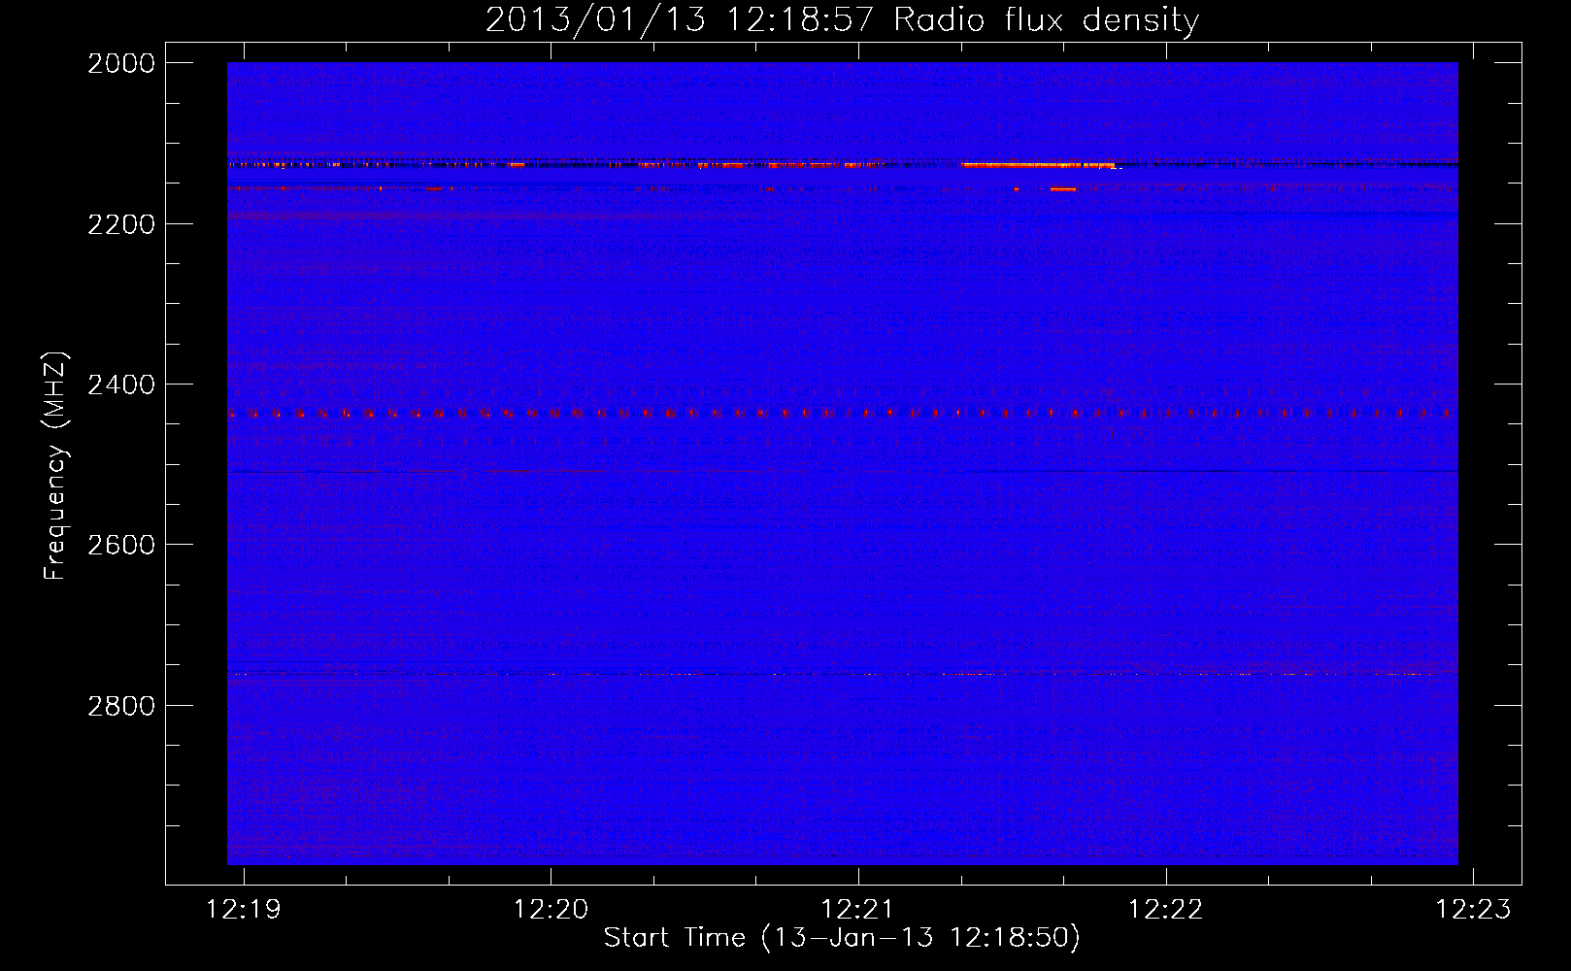The image size is (1571, 971).
Task: Click the 12:20 time tick label
Action: 551,909
